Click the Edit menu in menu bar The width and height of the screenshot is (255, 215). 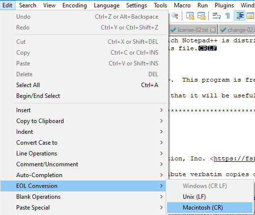pos(7,5)
